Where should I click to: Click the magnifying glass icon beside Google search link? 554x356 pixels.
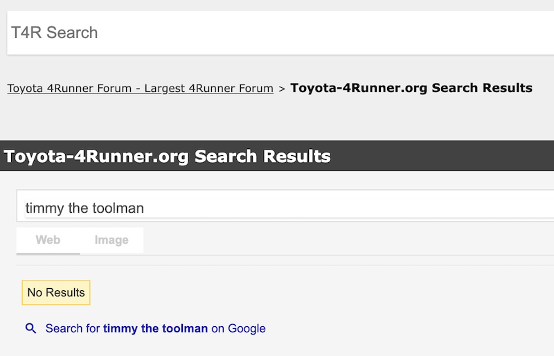30,328
